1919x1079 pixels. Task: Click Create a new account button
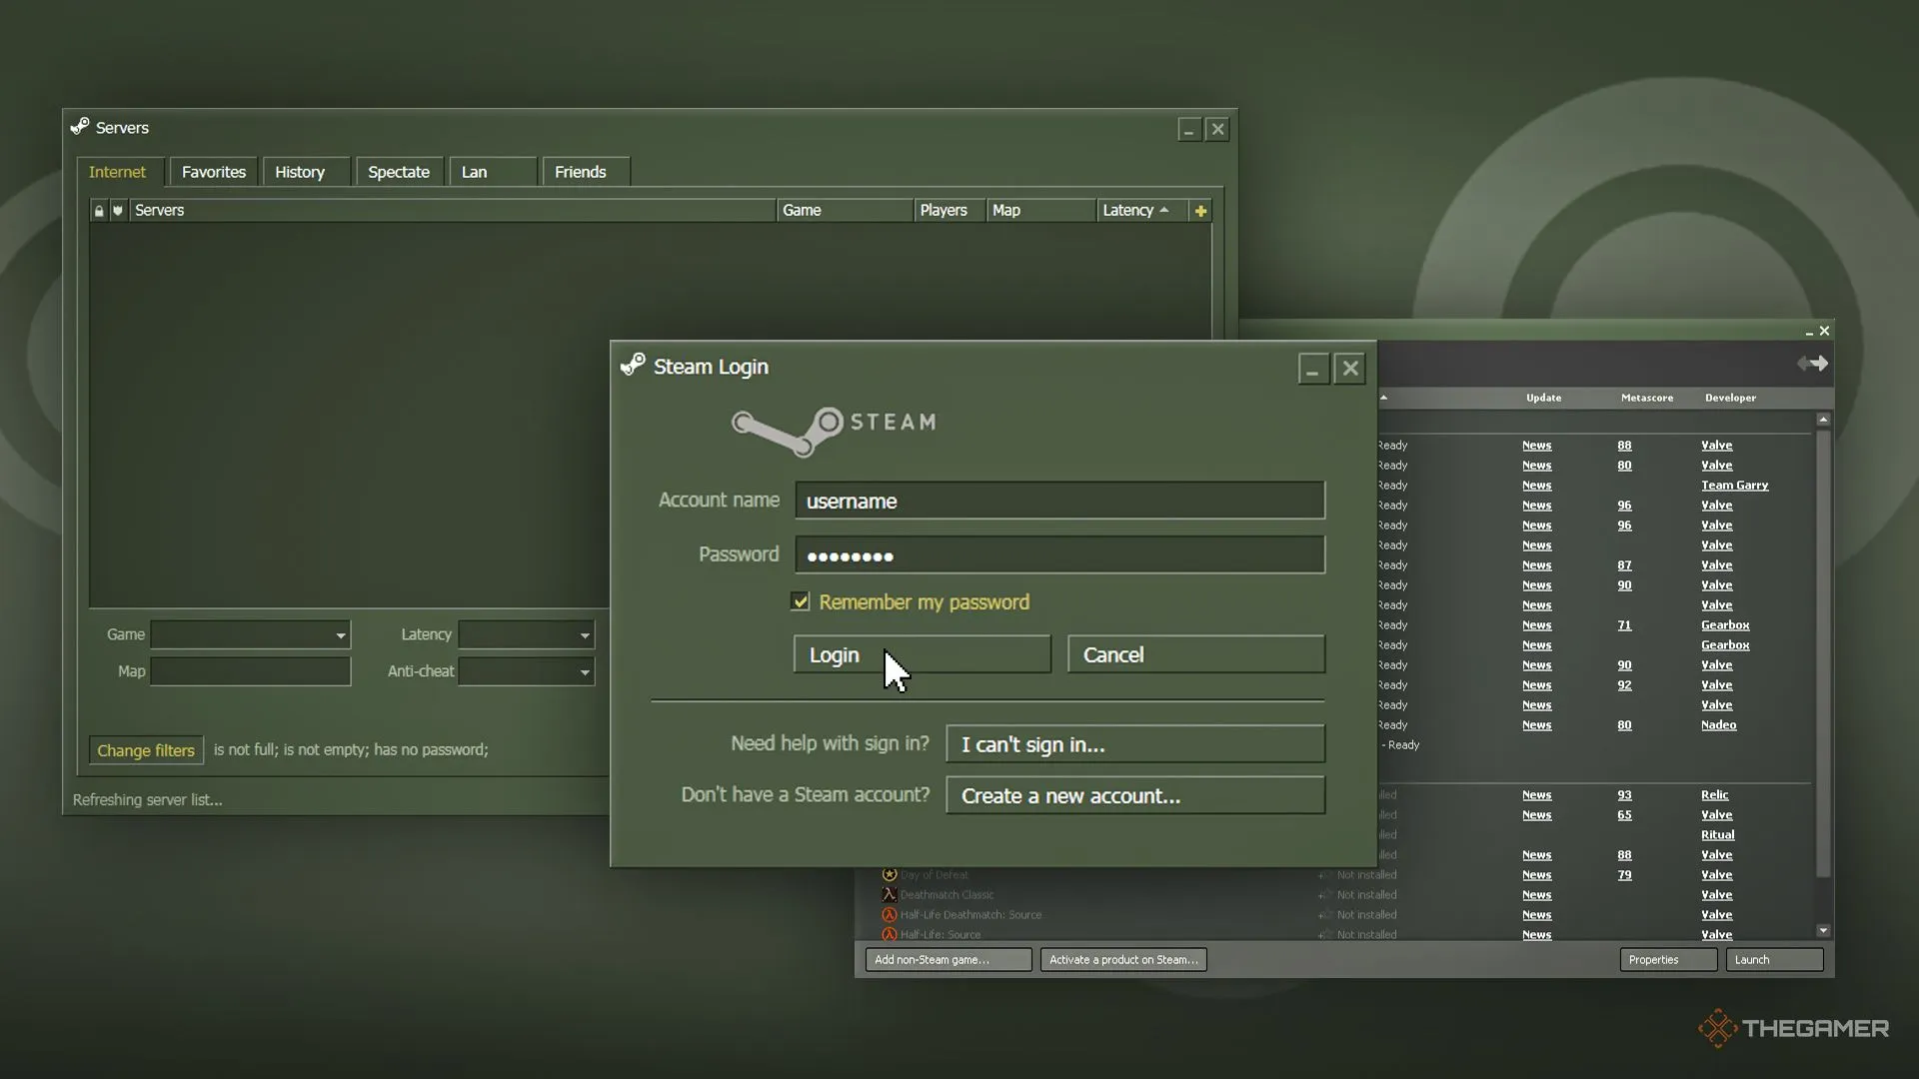pos(1134,795)
